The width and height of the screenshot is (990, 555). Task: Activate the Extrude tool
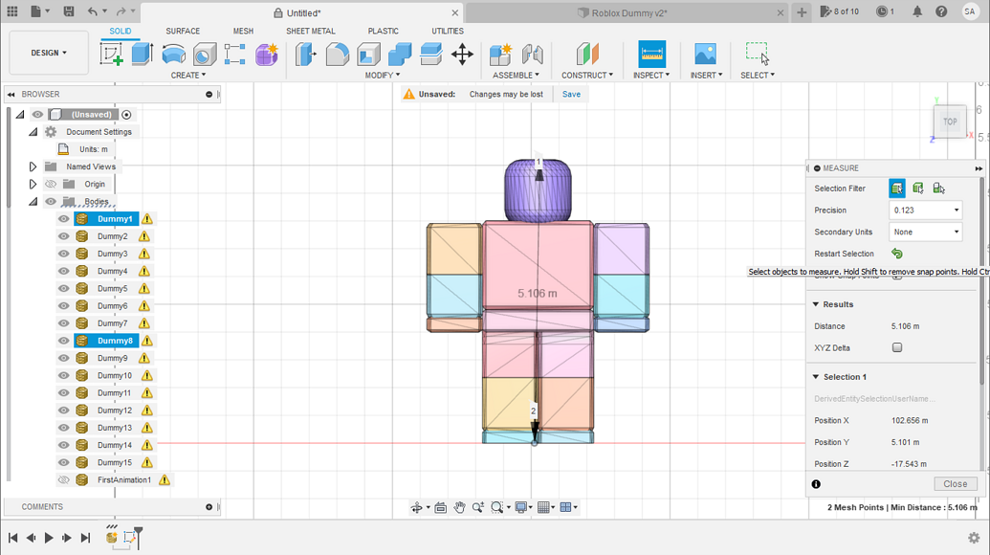[142, 55]
